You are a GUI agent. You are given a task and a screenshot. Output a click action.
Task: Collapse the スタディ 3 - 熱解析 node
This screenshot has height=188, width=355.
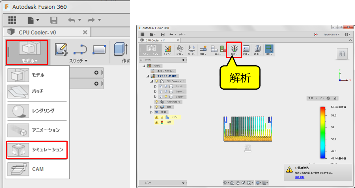148,76
